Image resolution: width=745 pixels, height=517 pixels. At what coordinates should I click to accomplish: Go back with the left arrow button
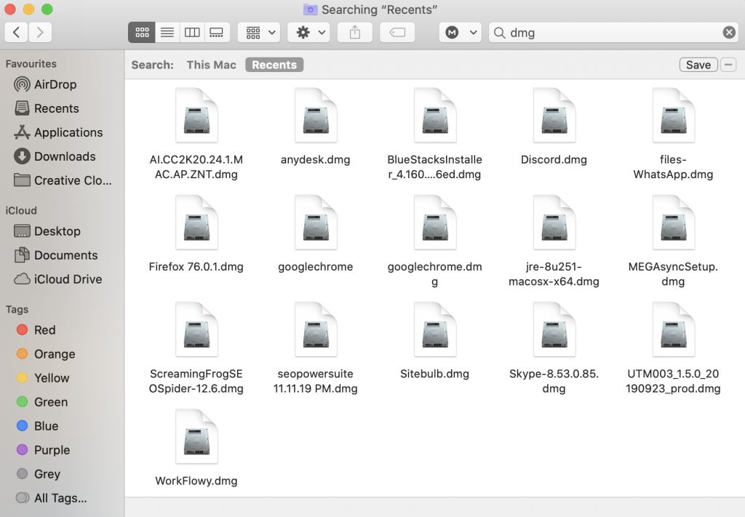tap(16, 32)
